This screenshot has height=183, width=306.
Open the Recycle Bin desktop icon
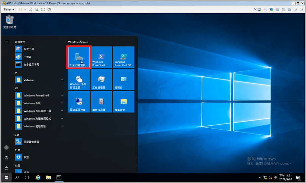[10, 22]
